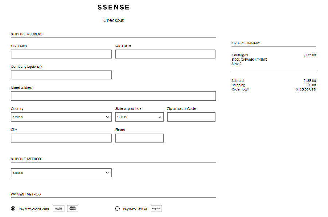This screenshot has height=217, width=328.
Task: Focus the Zip or postal Code field
Action: point(191,117)
